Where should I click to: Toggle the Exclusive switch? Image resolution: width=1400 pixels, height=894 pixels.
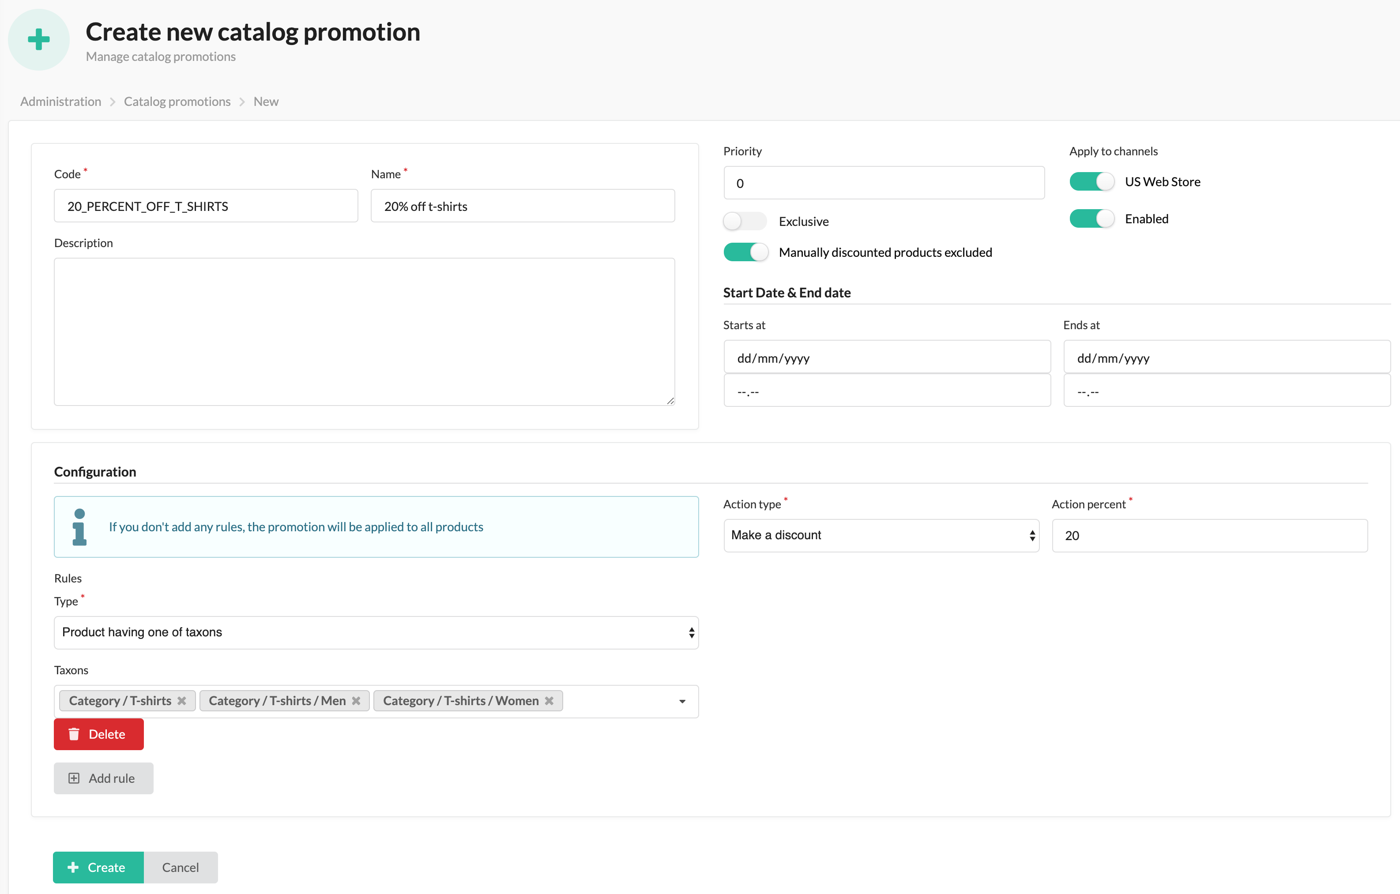coord(745,222)
